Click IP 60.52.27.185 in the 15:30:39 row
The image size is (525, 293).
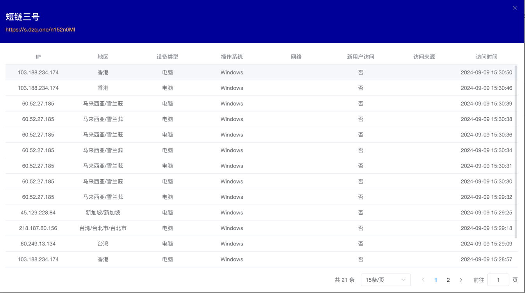click(x=38, y=104)
